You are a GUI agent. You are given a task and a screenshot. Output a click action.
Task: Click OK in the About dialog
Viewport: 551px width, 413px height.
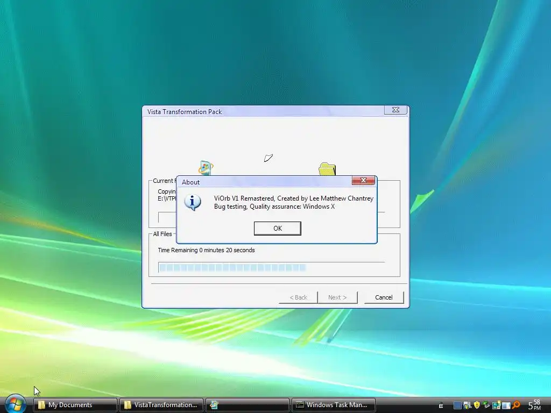(x=277, y=228)
